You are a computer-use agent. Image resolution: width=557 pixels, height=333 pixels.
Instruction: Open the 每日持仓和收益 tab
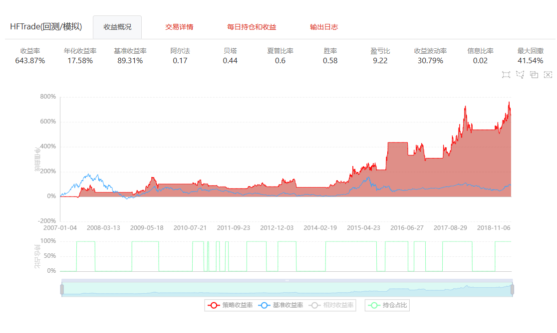pos(252,27)
